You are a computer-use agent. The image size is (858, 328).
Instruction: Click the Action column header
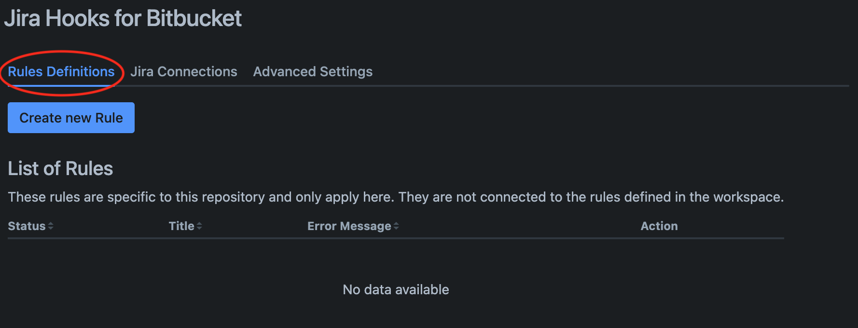coord(659,226)
